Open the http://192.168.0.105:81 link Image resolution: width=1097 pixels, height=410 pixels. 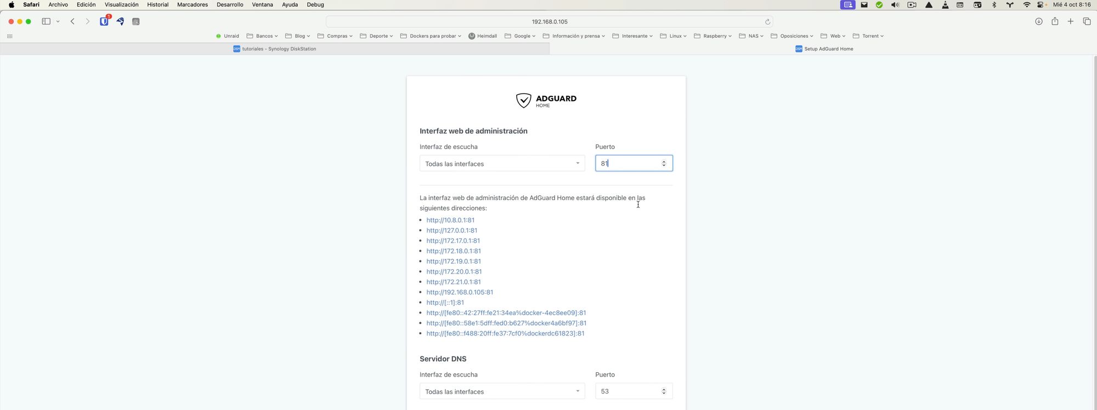point(460,293)
